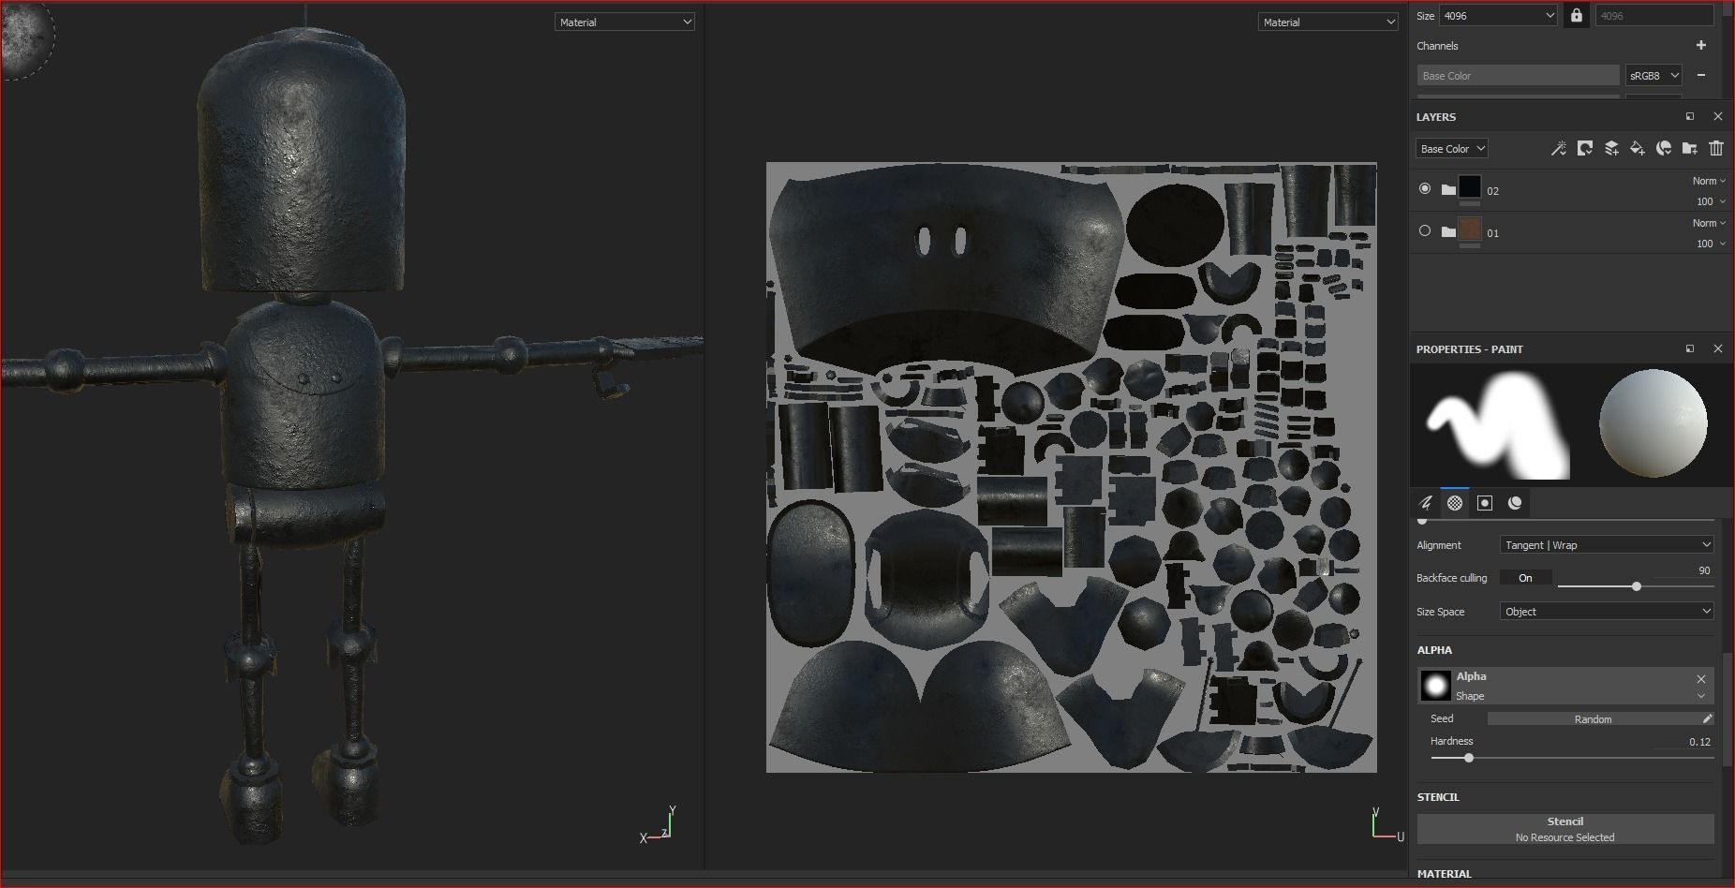The height and width of the screenshot is (888, 1735).
Task: Open the sRGB8 format dropdown
Action: [1653, 75]
